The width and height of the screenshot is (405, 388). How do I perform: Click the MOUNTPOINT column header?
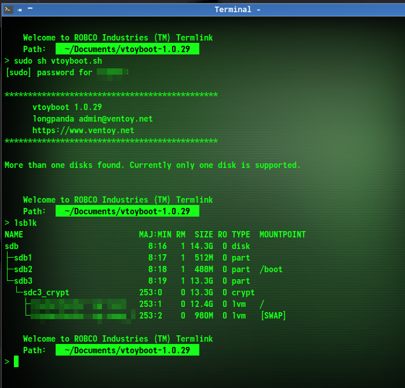(283, 235)
